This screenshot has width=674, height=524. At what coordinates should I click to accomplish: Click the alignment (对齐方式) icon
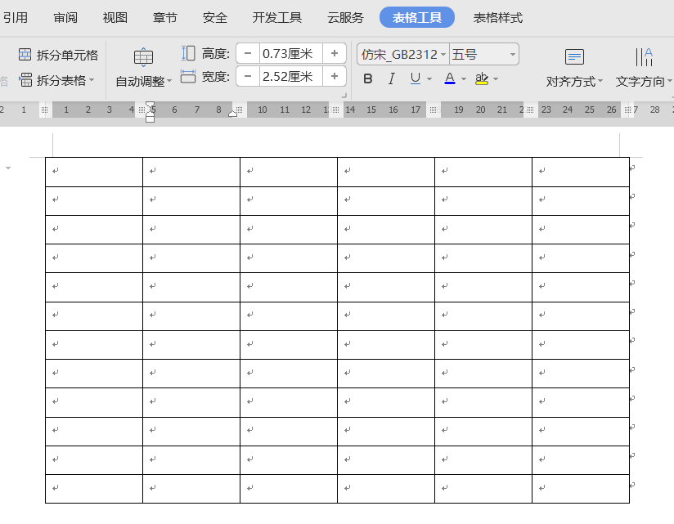(574, 56)
